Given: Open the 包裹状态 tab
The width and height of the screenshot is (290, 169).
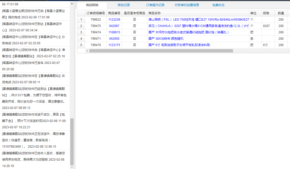Looking at the screenshot, I should click(x=218, y=5).
